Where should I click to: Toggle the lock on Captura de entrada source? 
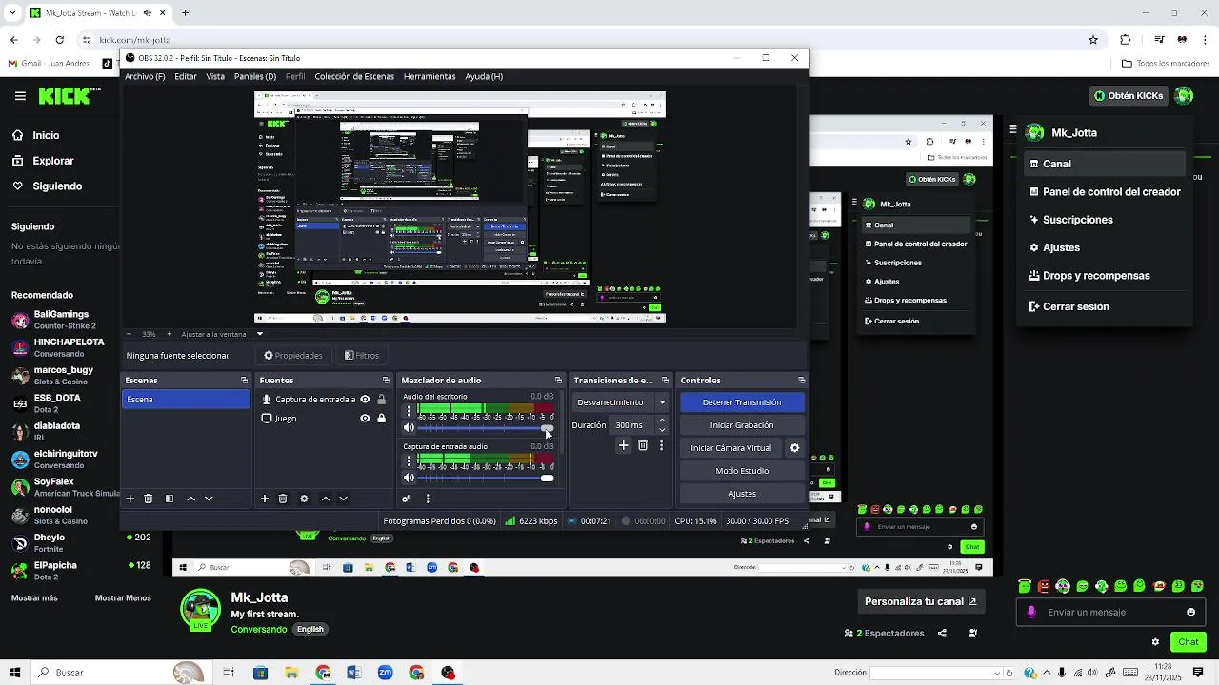pyautogui.click(x=382, y=400)
